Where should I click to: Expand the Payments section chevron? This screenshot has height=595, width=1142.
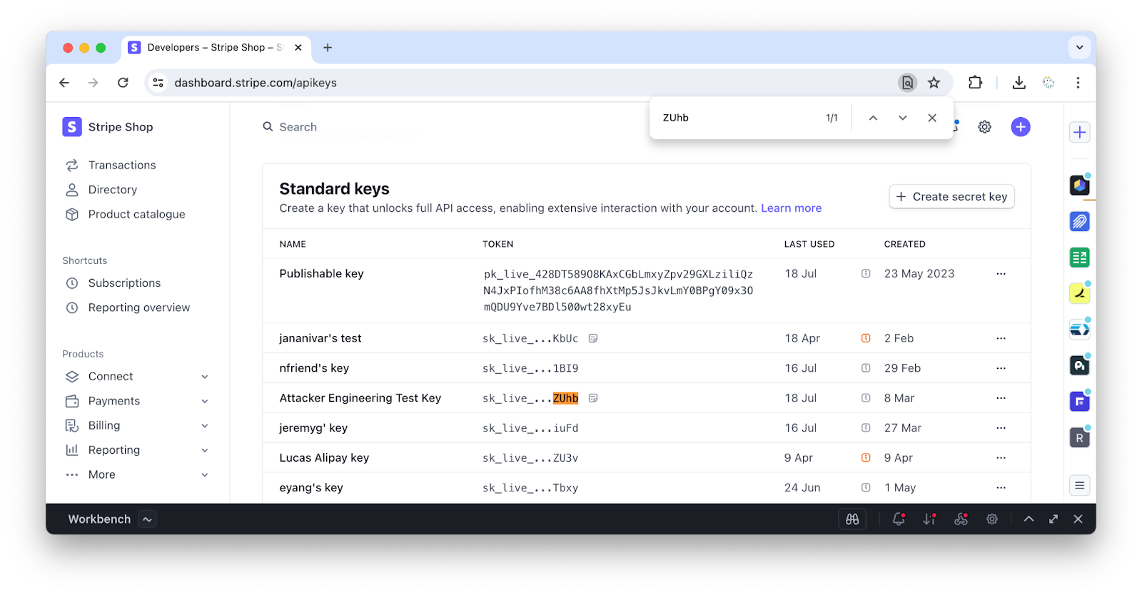point(205,401)
